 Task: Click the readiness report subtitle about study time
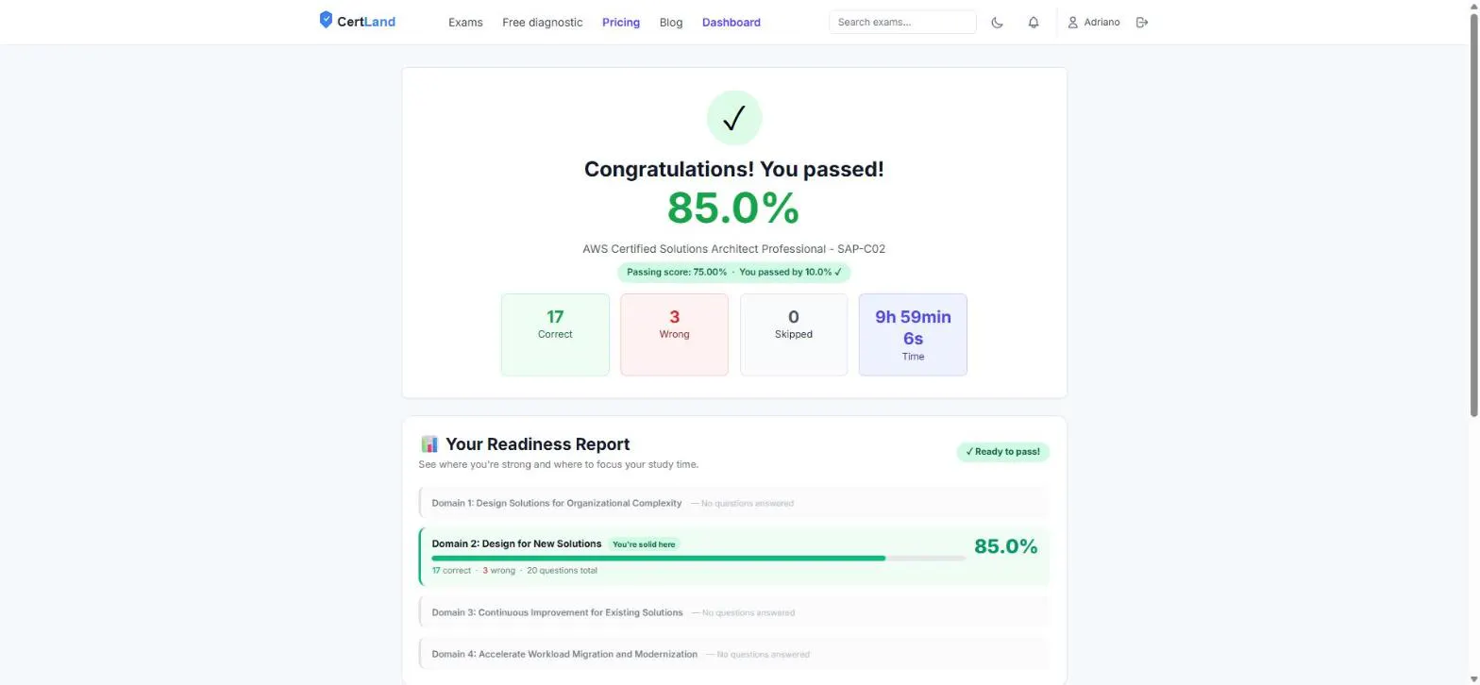(559, 464)
